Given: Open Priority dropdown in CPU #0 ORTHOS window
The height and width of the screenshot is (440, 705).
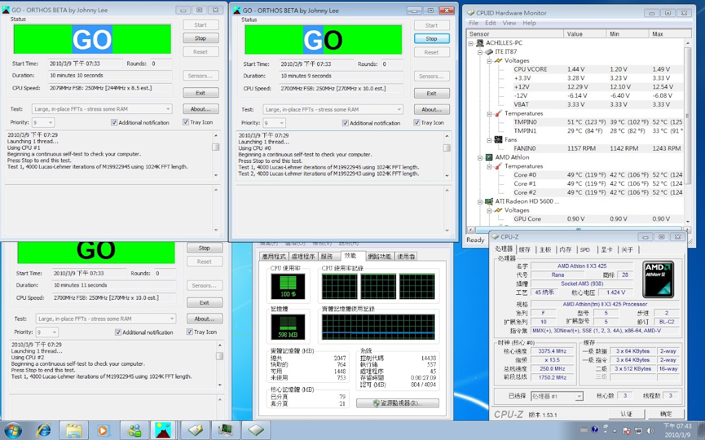Looking at the screenshot, I should [x=274, y=123].
